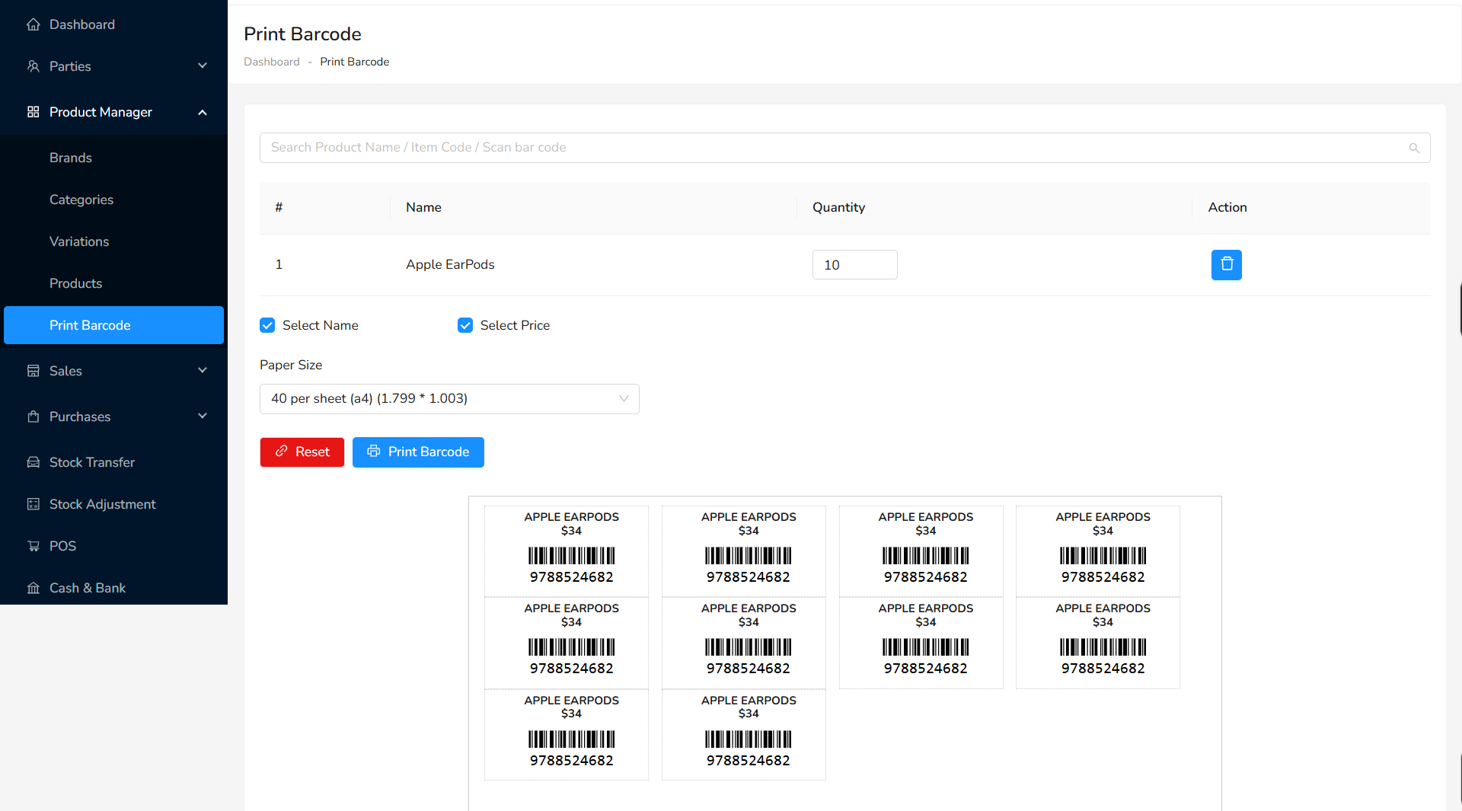Delete Apple EarPods row with trash icon
Viewport: 1462px width, 811px height.
click(1227, 264)
